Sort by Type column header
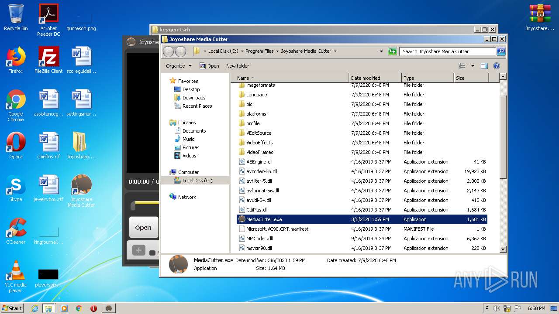559x314 pixels. tap(428, 78)
